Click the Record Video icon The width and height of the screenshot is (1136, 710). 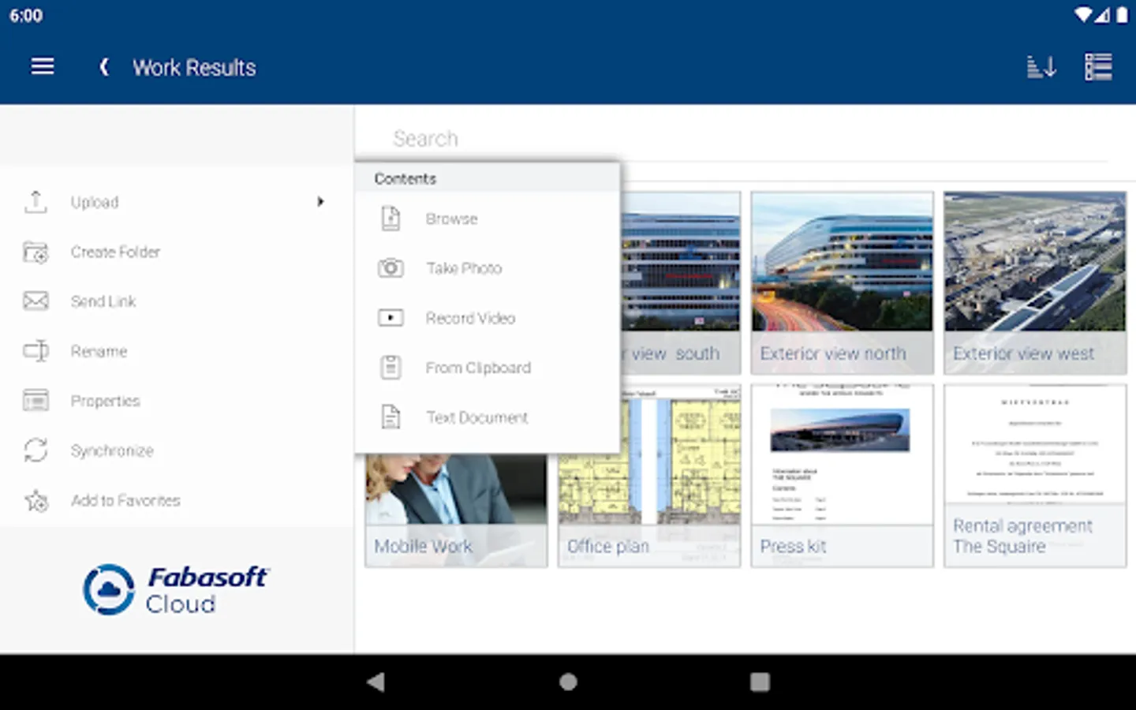click(x=390, y=318)
